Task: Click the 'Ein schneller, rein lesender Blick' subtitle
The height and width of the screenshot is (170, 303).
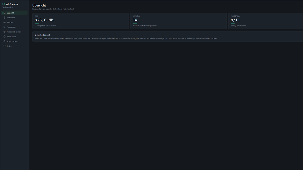Action: click(x=53, y=9)
